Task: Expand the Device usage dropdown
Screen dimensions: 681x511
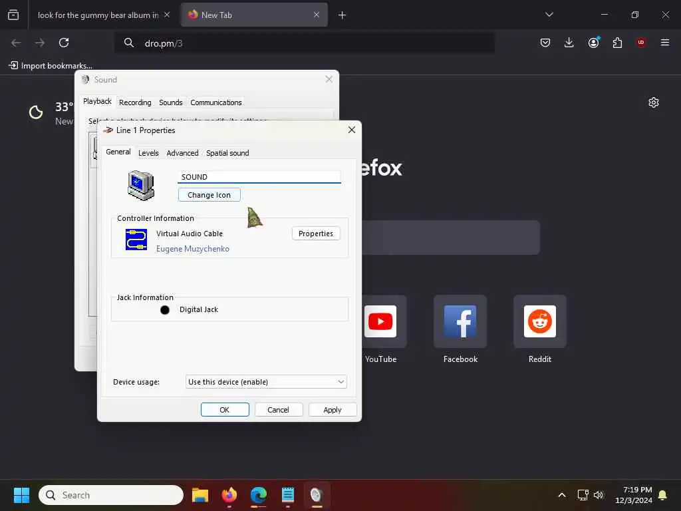Action: pos(266,382)
